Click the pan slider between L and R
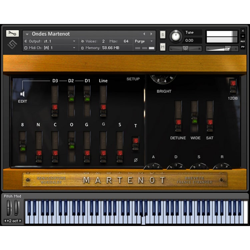This screenshot has width=250, height=250. (x=185, y=49)
